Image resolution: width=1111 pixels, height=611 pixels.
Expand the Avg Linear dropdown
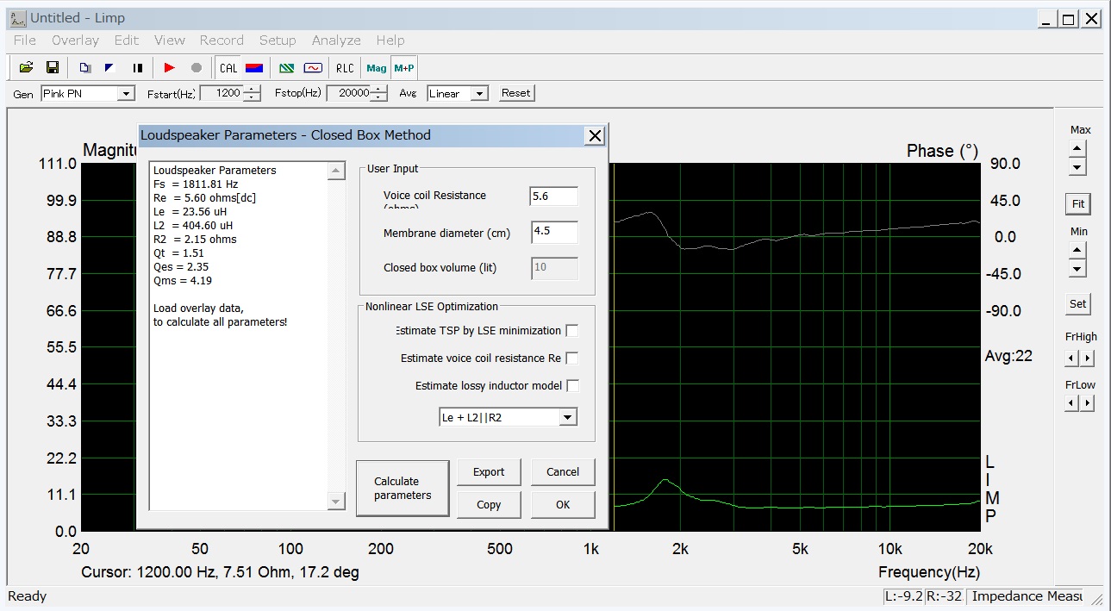tap(480, 93)
